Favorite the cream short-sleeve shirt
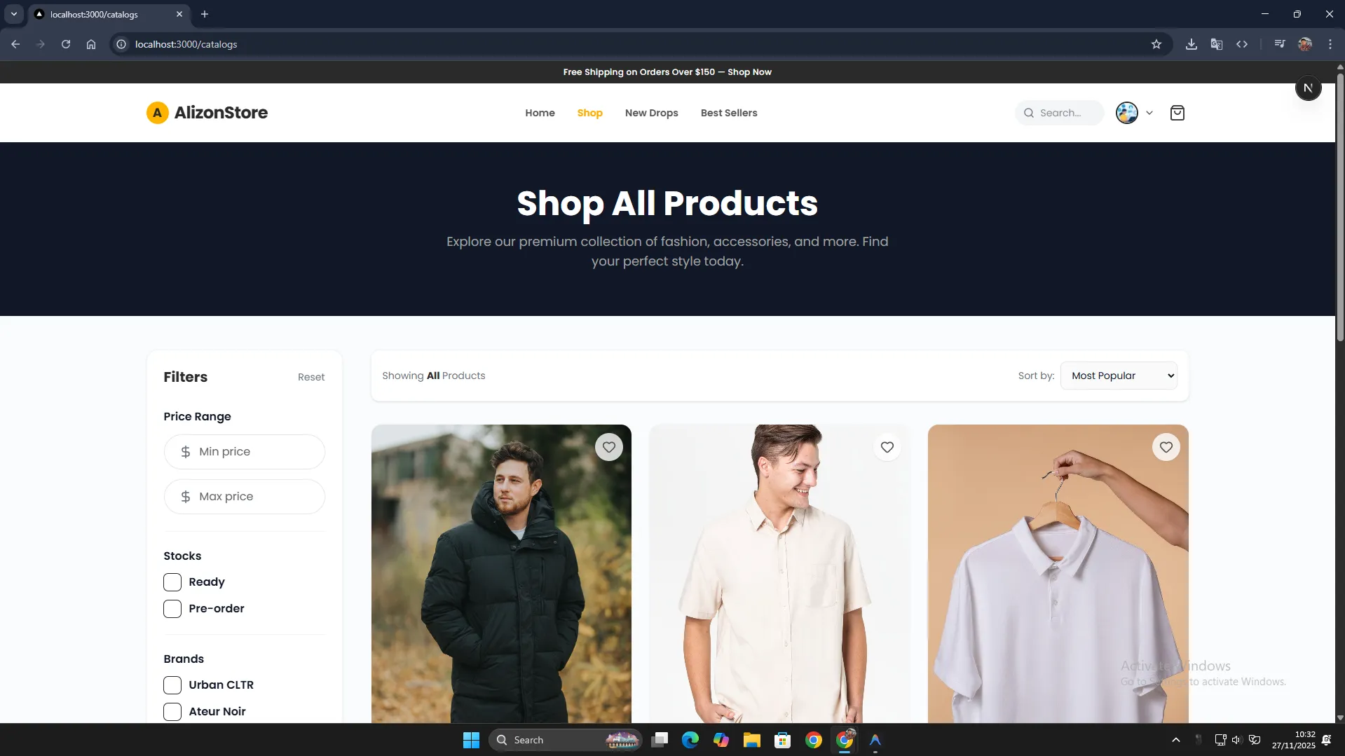This screenshot has height=756, width=1345. (887, 447)
